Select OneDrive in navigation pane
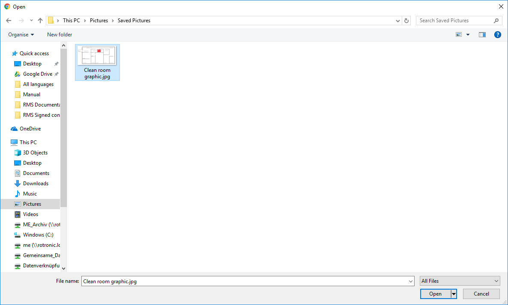Screen dimensions: 508x305 pos(26,129)
